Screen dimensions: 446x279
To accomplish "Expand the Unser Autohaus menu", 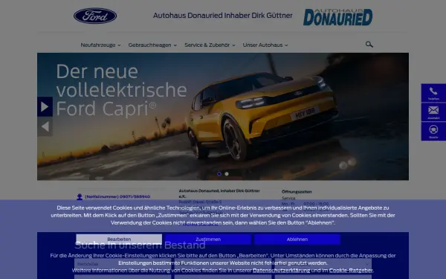I will pos(265,45).
